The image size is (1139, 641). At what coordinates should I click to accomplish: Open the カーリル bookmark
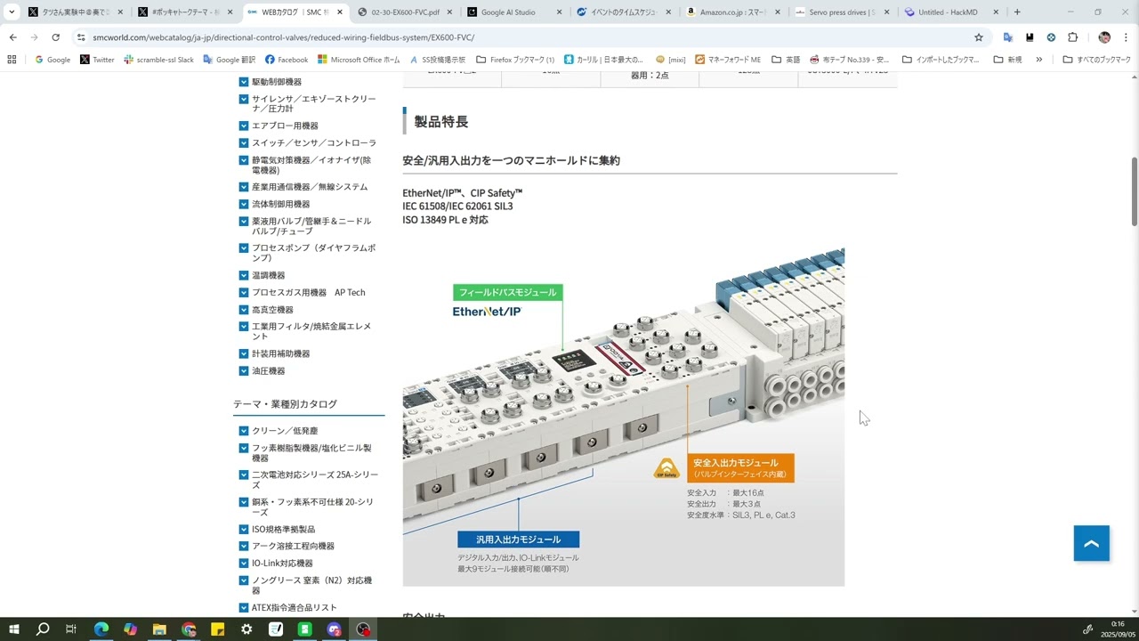point(604,60)
